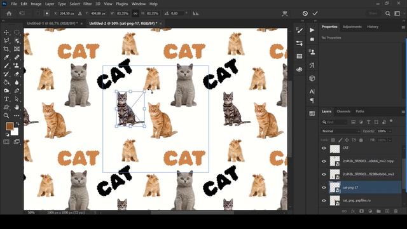The width and height of the screenshot is (407, 229).
Task: Open the Plugins menu
Action: pyautogui.click(x=121, y=4)
